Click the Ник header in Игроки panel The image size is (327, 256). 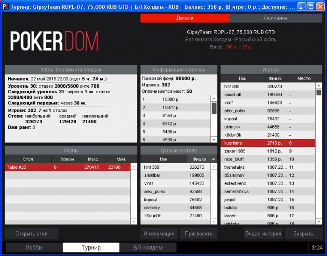point(242,78)
